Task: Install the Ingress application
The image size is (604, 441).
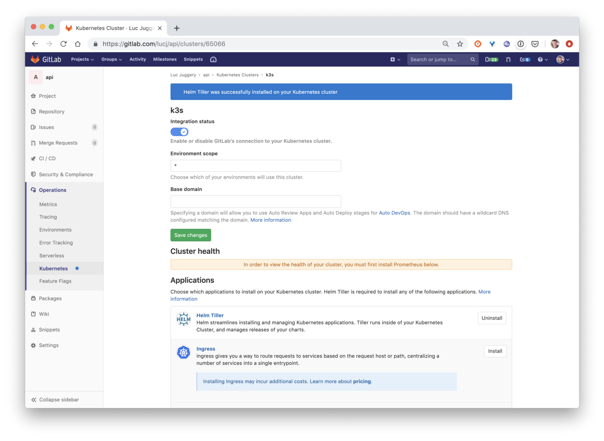Action: click(495, 351)
